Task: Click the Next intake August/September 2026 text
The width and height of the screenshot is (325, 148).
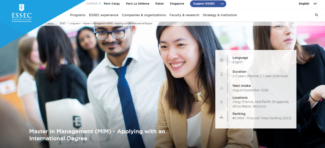Action: [250, 90]
